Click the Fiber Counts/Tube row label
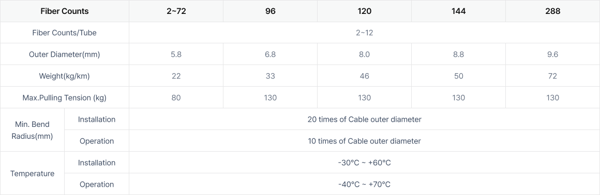 [x=64, y=33]
